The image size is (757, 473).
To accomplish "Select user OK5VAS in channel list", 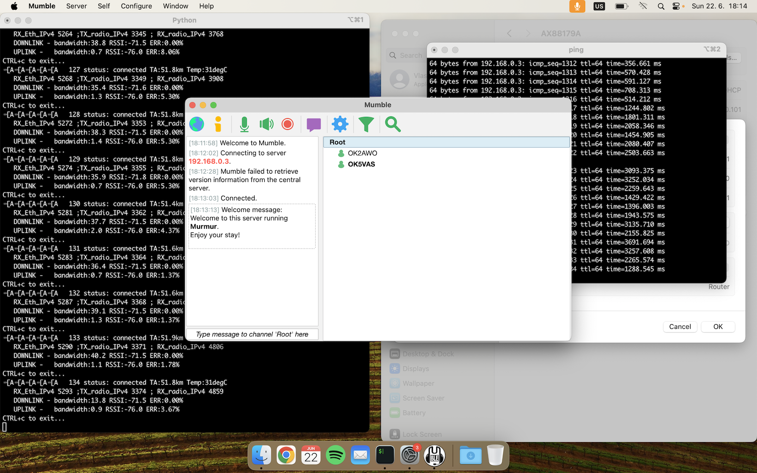I will [x=361, y=164].
